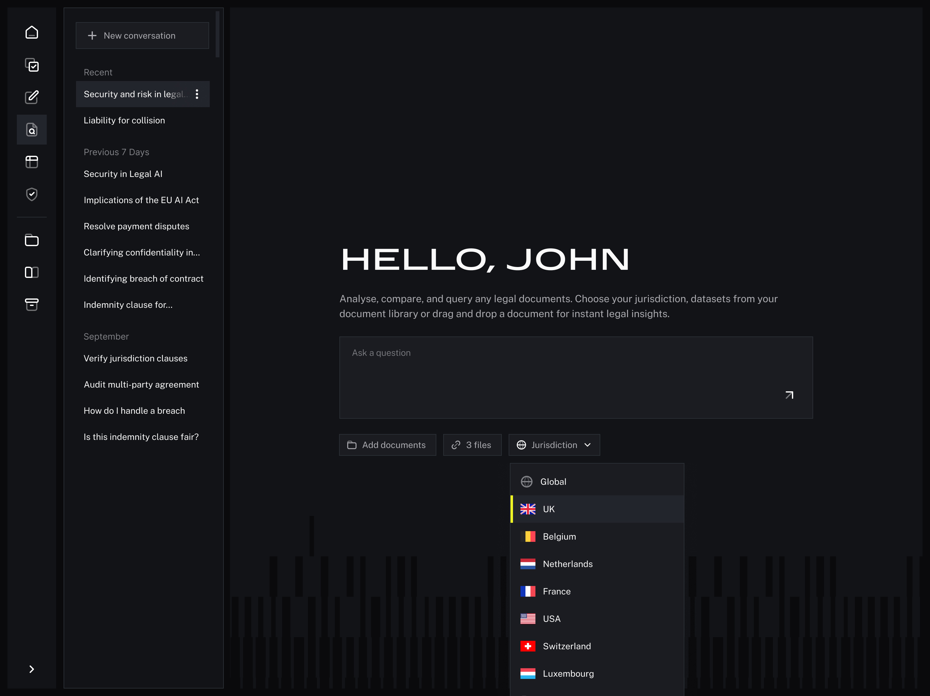This screenshot has width=930, height=696.
Task: Open the table layout icon
Action: [31, 162]
